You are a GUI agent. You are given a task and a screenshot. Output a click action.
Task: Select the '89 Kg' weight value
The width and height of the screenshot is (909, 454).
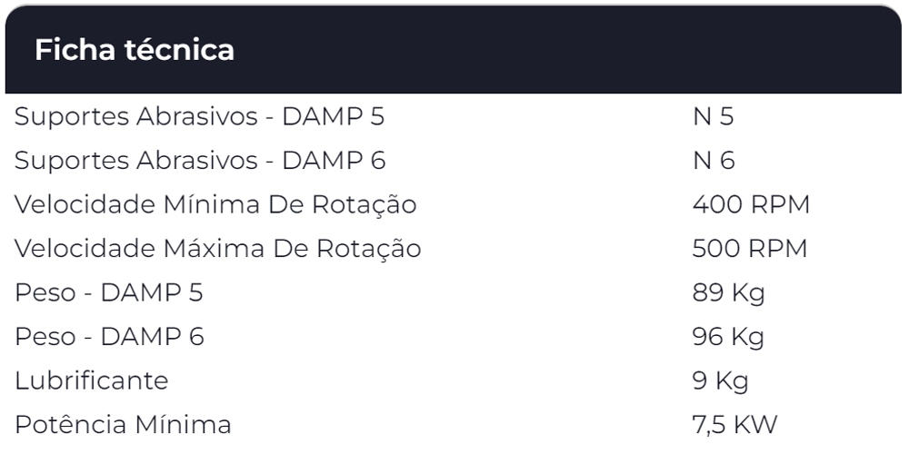pyautogui.click(x=728, y=293)
